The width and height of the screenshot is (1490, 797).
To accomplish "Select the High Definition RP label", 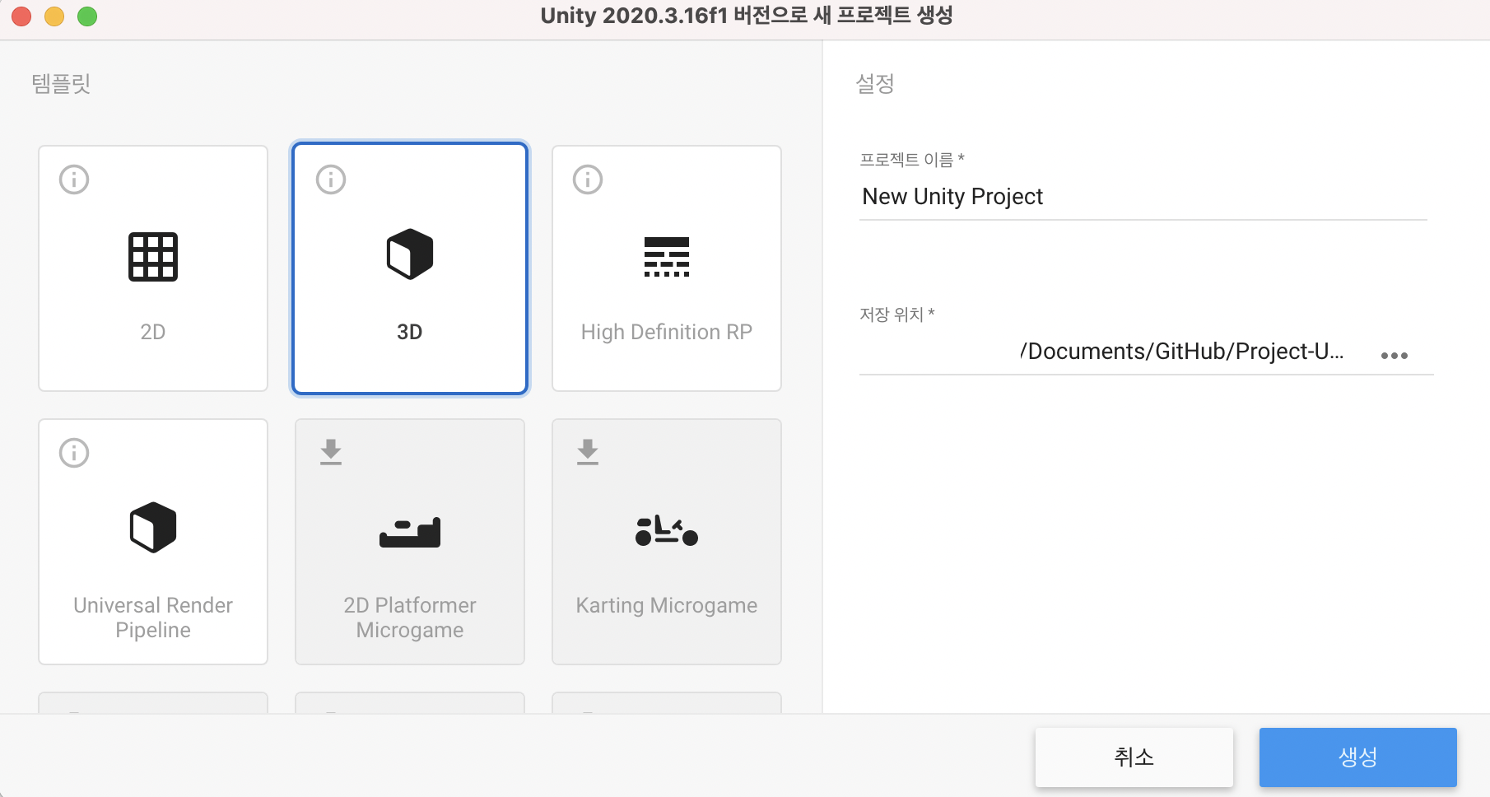I will pos(667,332).
